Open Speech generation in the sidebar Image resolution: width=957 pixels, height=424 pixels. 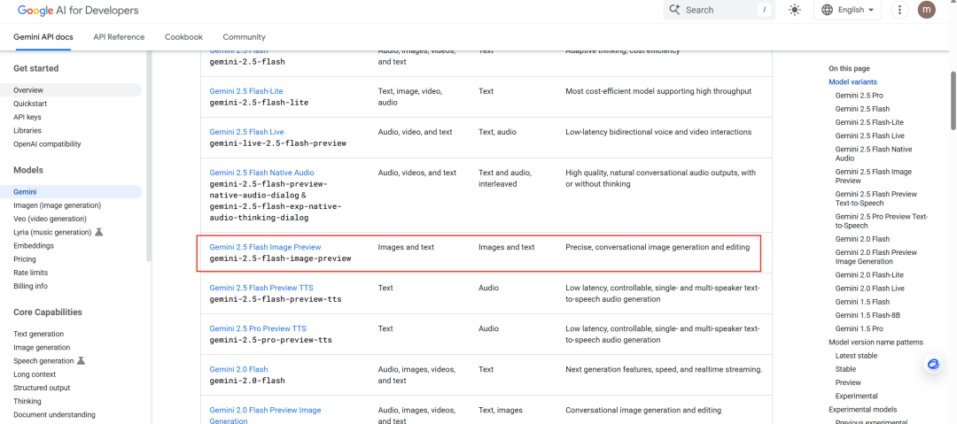coord(43,361)
